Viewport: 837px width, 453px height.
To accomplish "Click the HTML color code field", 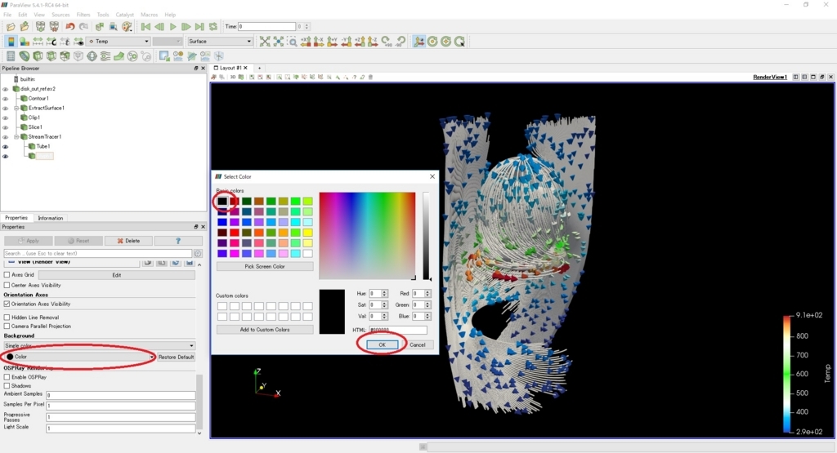I will [398, 330].
